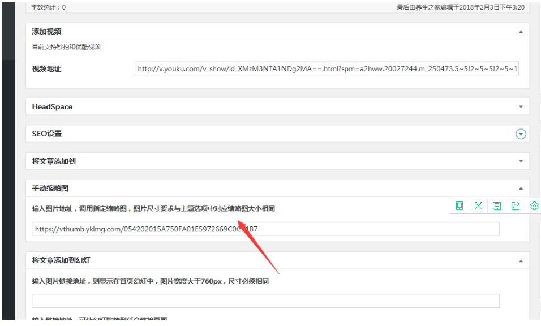
Task: Open the green gear settings icon
Action: (x=534, y=206)
